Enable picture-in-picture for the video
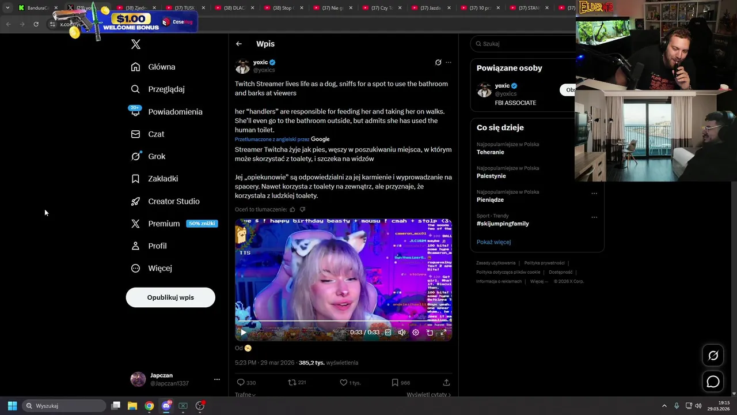 (430, 333)
